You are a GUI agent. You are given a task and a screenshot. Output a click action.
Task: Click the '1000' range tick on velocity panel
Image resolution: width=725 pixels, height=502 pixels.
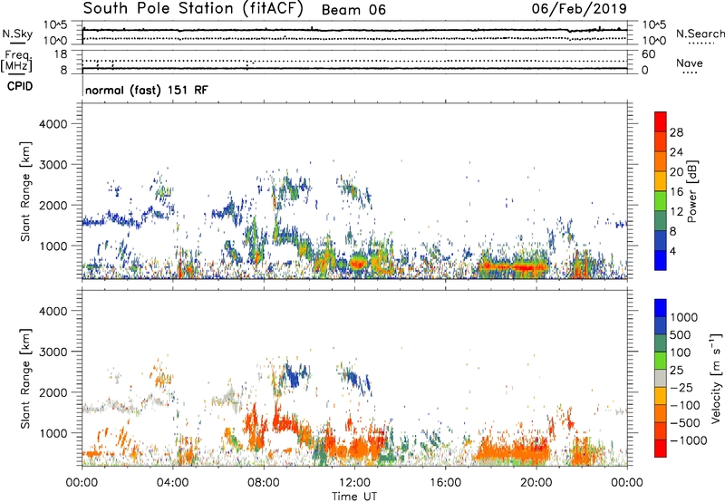pyautogui.click(x=53, y=433)
